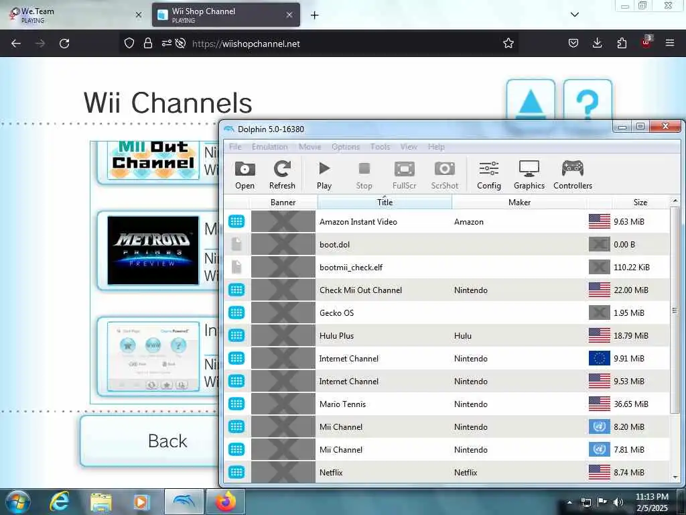Viewport: 686px width, 515px height.
Task: Open the Tools menu
Action: pyautogui.click(x=380, y=147)
